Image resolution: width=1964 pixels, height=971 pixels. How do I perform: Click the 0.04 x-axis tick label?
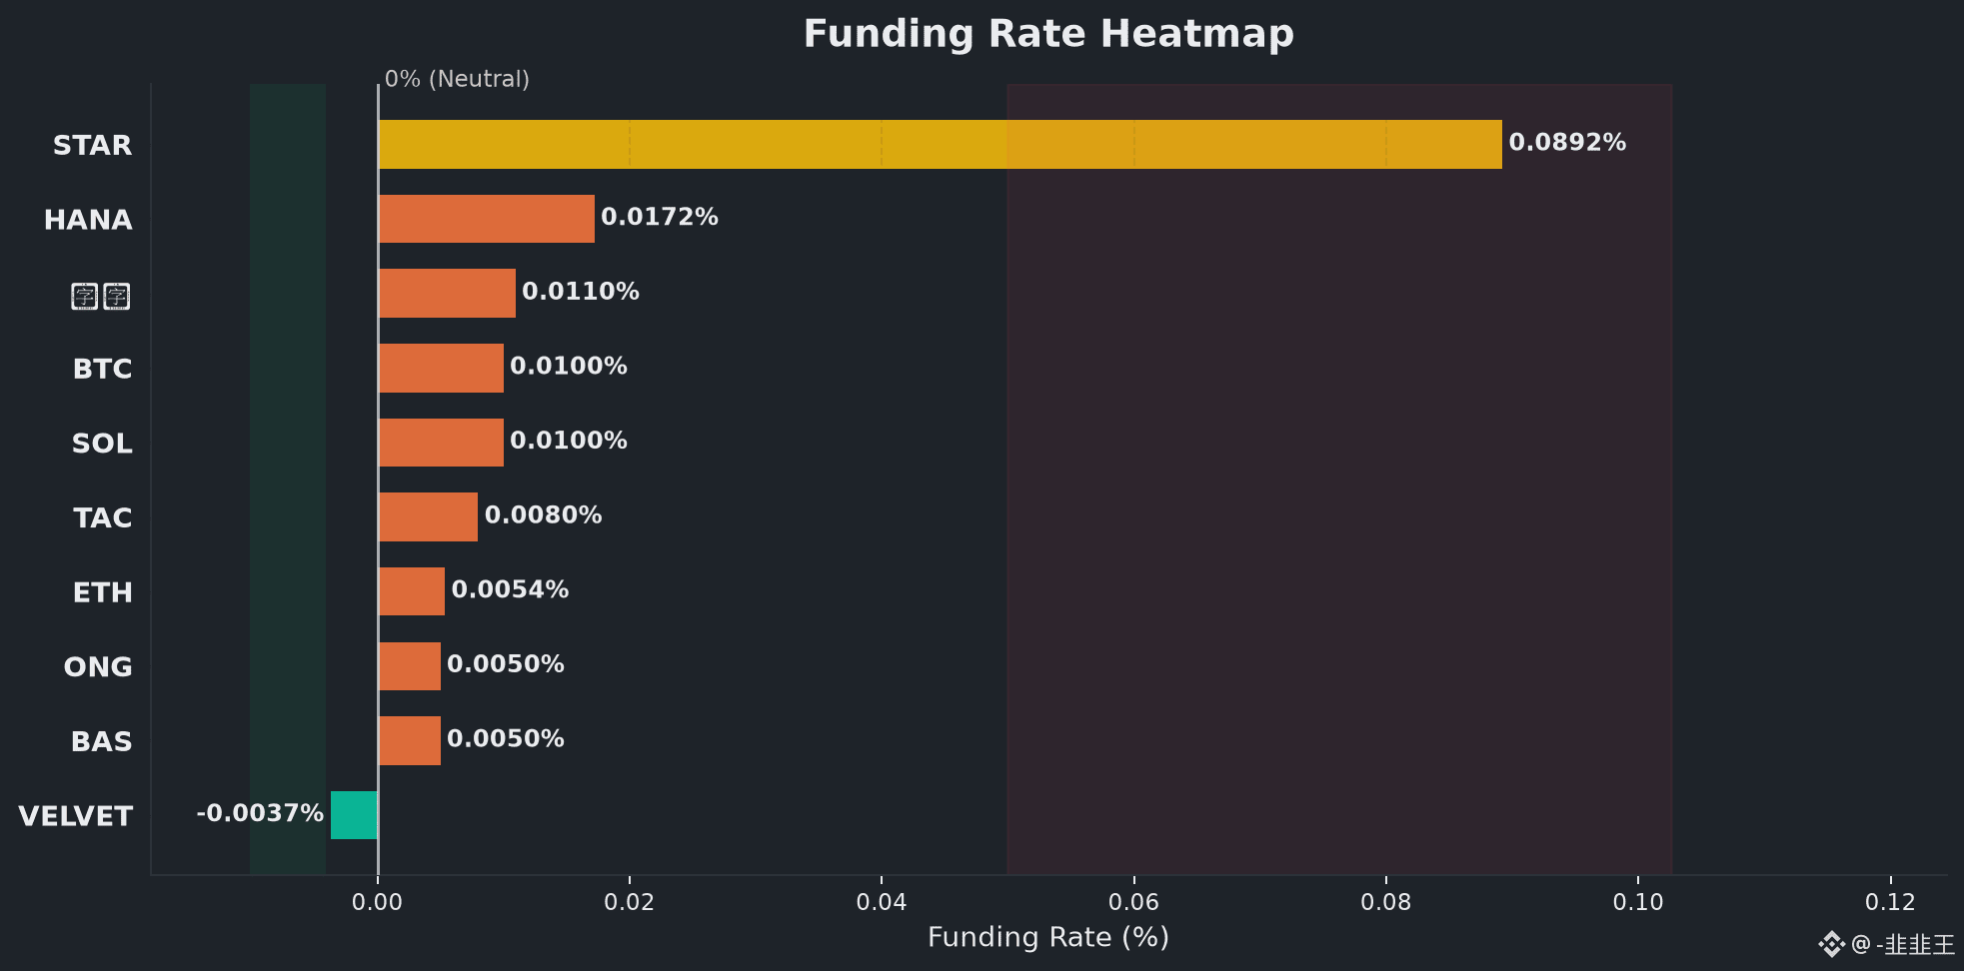[x=882, y=903]
